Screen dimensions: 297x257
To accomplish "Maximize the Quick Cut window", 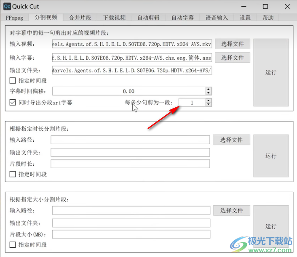I will [265, 6].
